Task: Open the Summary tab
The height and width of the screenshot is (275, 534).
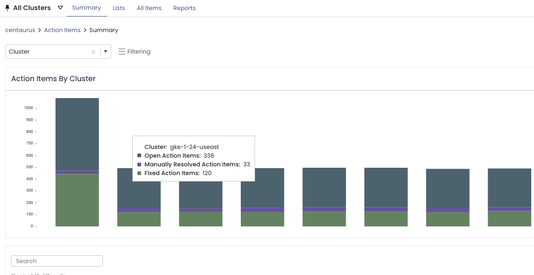Action: (86, 7)
